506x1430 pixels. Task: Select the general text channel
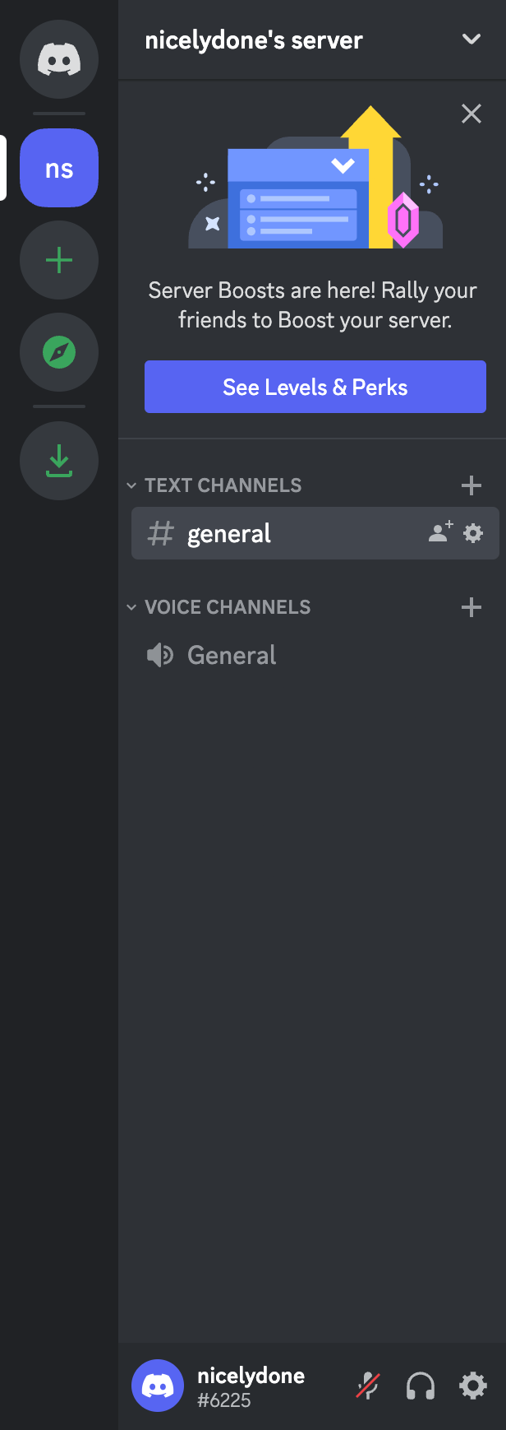pyautogui.click(x=228, y=533)
